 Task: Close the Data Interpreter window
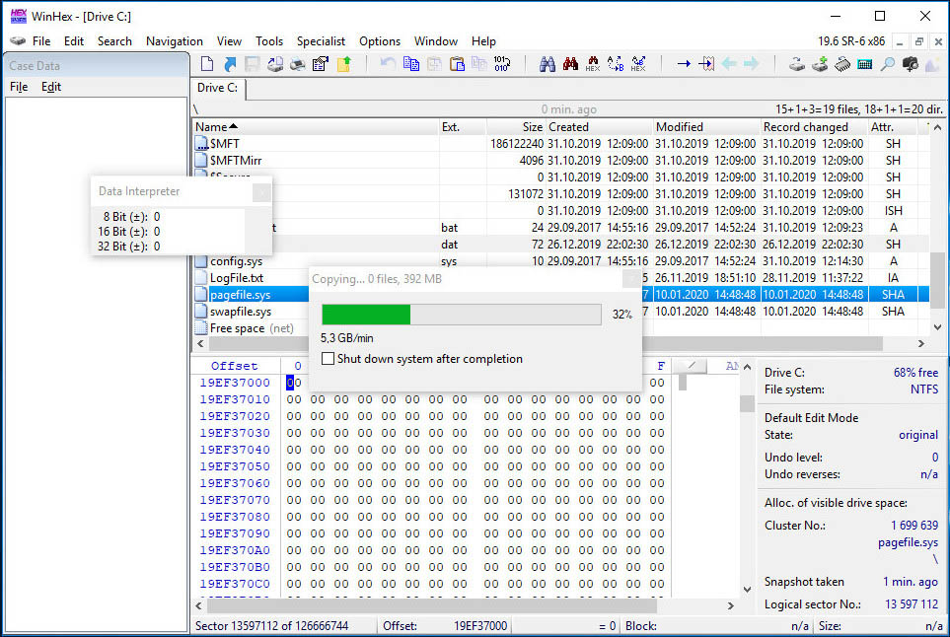coord(261,192)
